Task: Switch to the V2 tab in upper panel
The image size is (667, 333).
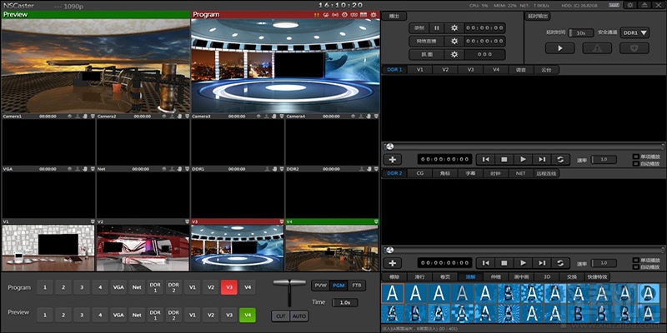Action: [445, 70]
